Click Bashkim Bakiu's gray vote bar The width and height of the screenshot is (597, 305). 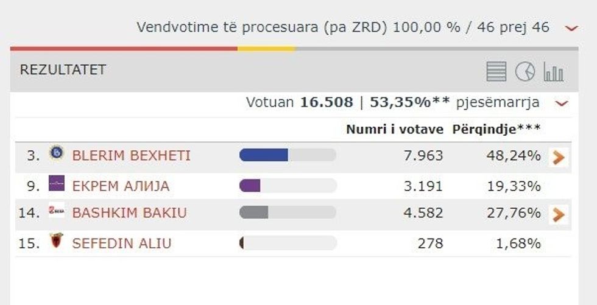[254, 212]
